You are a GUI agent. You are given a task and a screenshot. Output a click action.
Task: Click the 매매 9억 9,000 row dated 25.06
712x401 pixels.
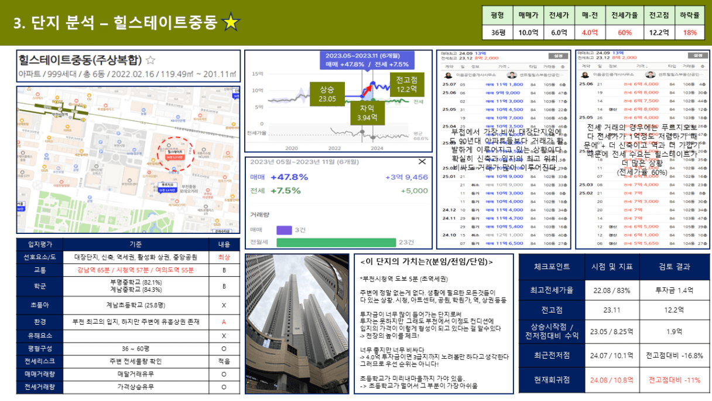[x=504, y=93]
